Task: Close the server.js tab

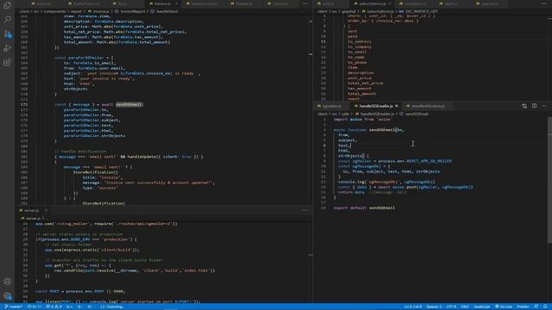Action: pyautogui.click(x=46, y=210)
